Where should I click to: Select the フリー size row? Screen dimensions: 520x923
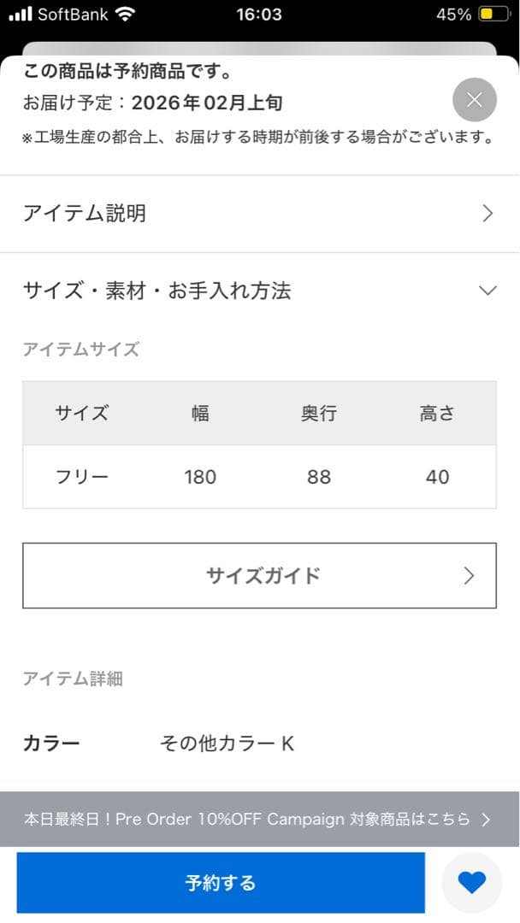tap(80, 477)
